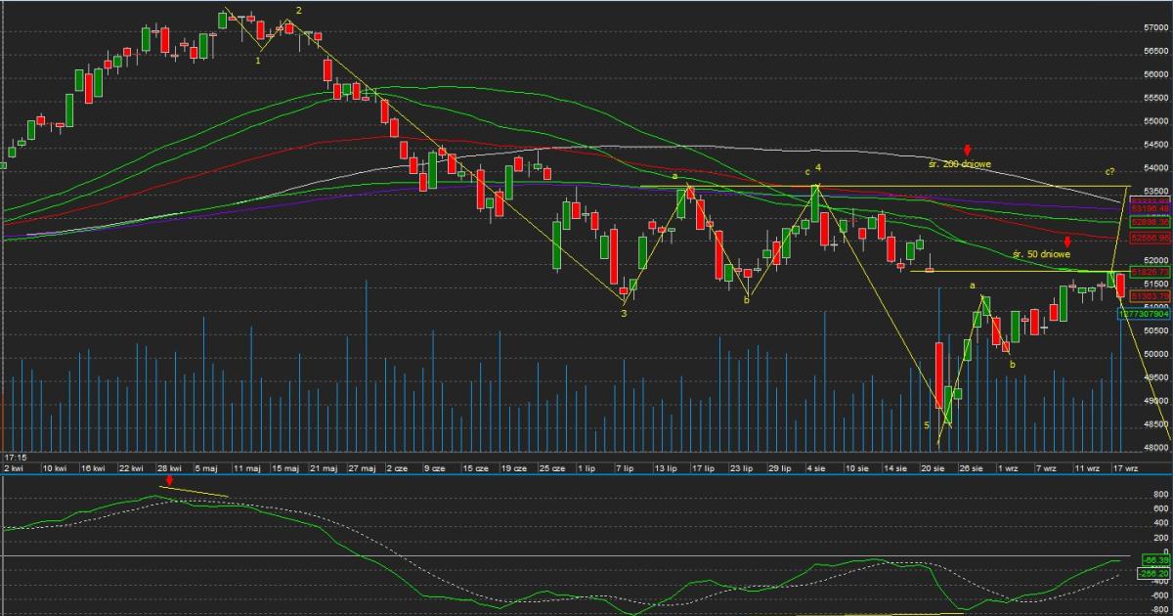Click the wave '4' label at the August peak
The image size is (1173, 616).
[817, 167]
